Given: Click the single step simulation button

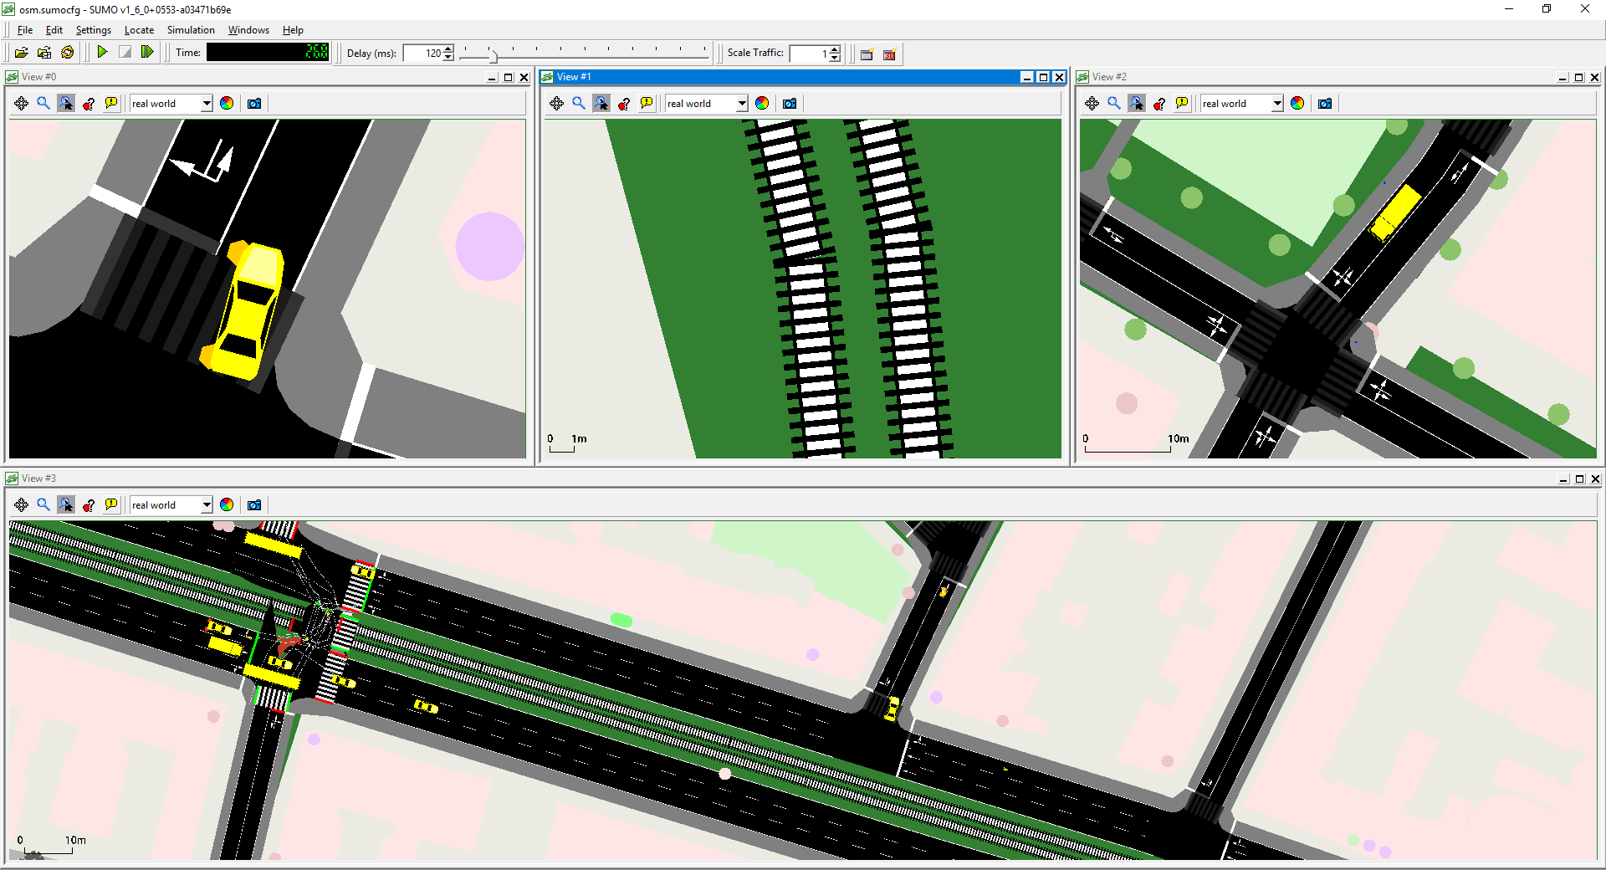Looking at the screenshot, I should click(147, 53).
